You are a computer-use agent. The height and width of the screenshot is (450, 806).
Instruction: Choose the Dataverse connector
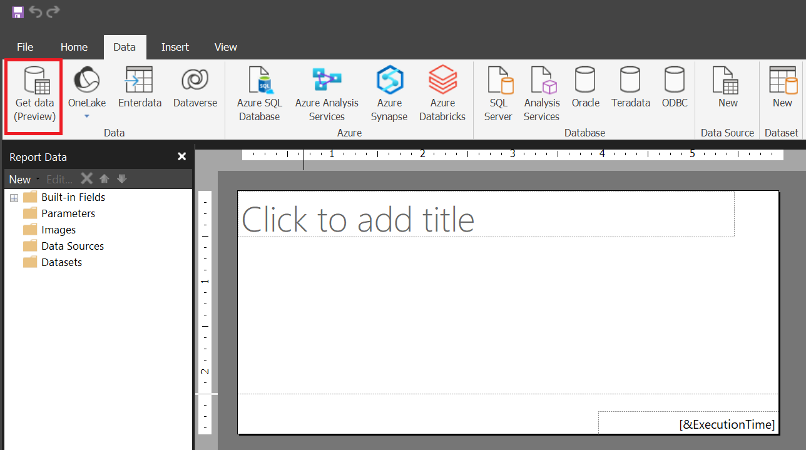[195, 87]
